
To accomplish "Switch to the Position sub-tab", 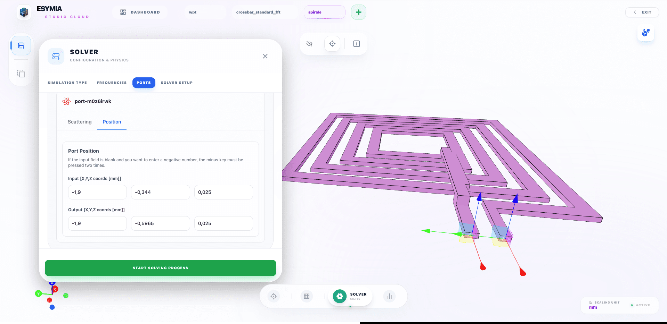I will (112, 122).
